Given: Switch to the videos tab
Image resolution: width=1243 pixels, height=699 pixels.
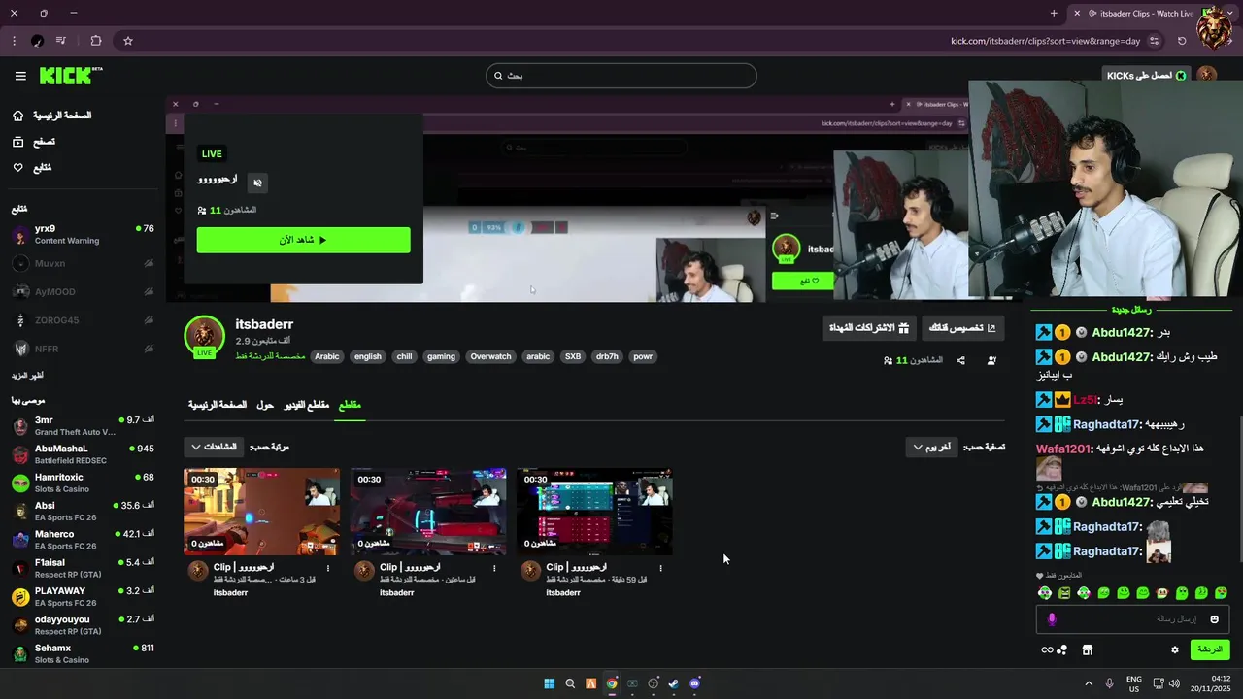Looking at the screenshot, I should [307, 405].
